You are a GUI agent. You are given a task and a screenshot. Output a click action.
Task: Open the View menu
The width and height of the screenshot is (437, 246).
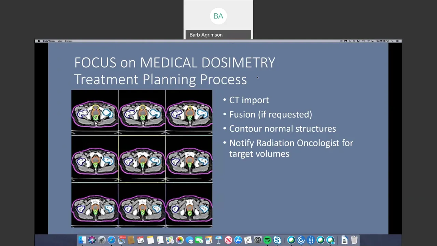[60, 41]
